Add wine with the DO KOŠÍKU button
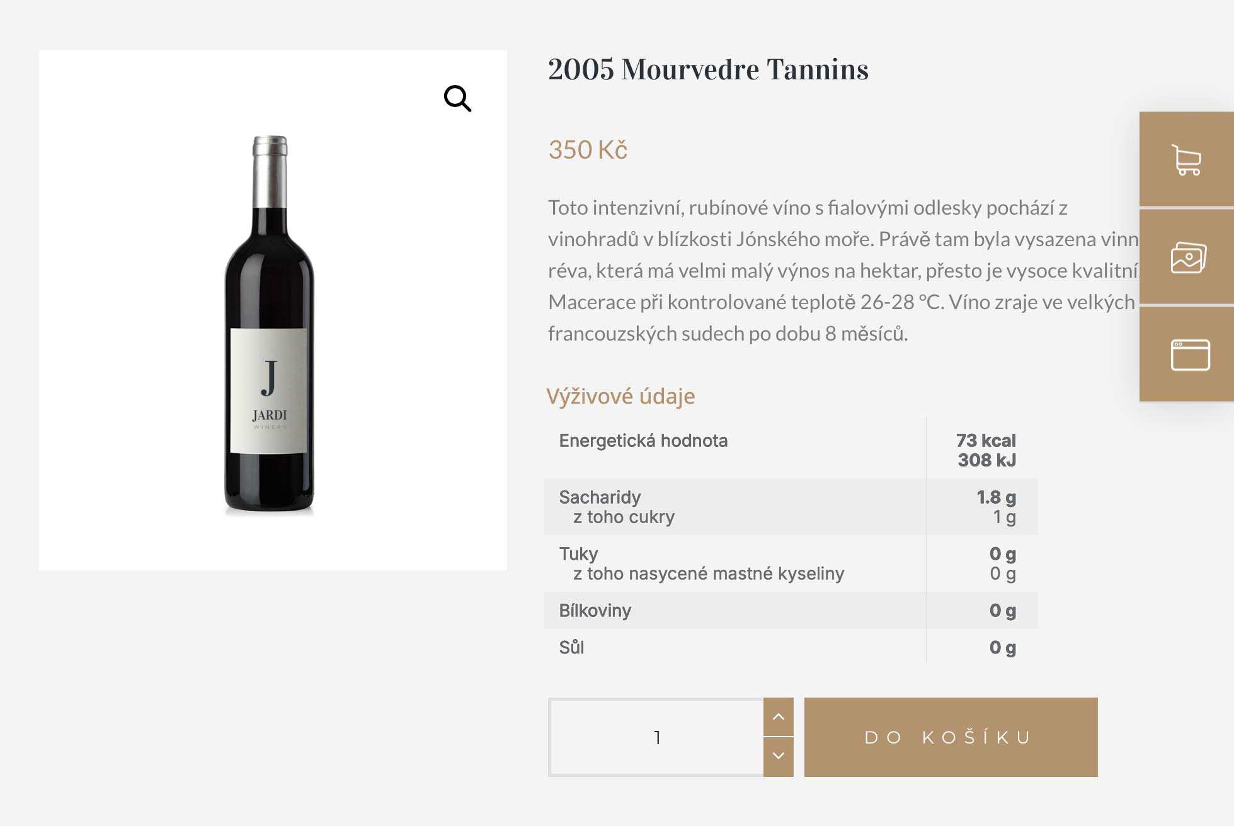This screenshot has width=1234, height=826. (951, 737)
